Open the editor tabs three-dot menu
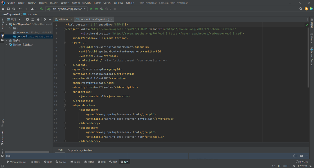The image size is (314, 168). [x=307, y=19]
